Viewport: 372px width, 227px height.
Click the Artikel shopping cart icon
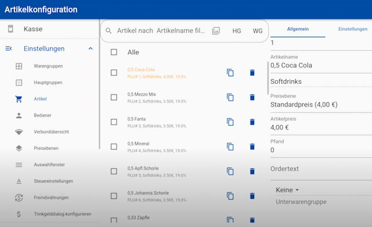[19, 99]
